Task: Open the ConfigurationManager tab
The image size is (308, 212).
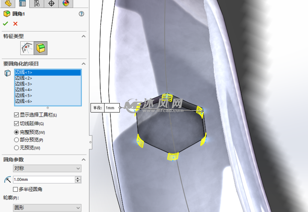Action: coord(37,3)
